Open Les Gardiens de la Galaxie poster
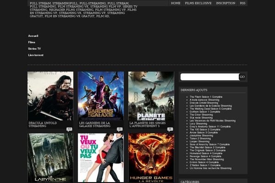 pyautogui.click(x=101, y=96)
